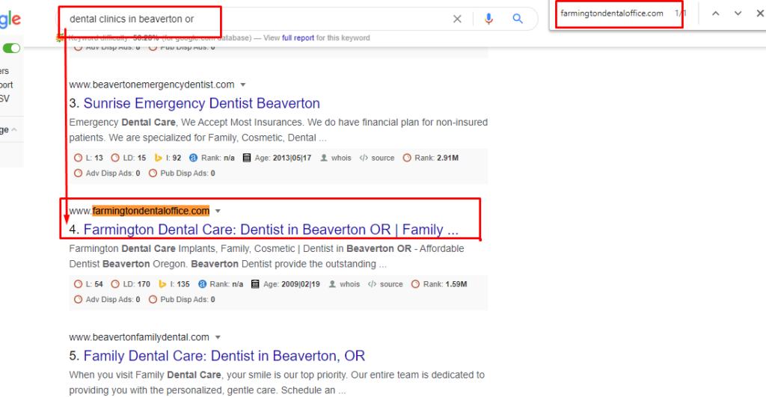Click the microphone voice search icon
Image resolution: width=766 pixels, height=397 pixels.
pyautogui.click(x=489, y=19)
